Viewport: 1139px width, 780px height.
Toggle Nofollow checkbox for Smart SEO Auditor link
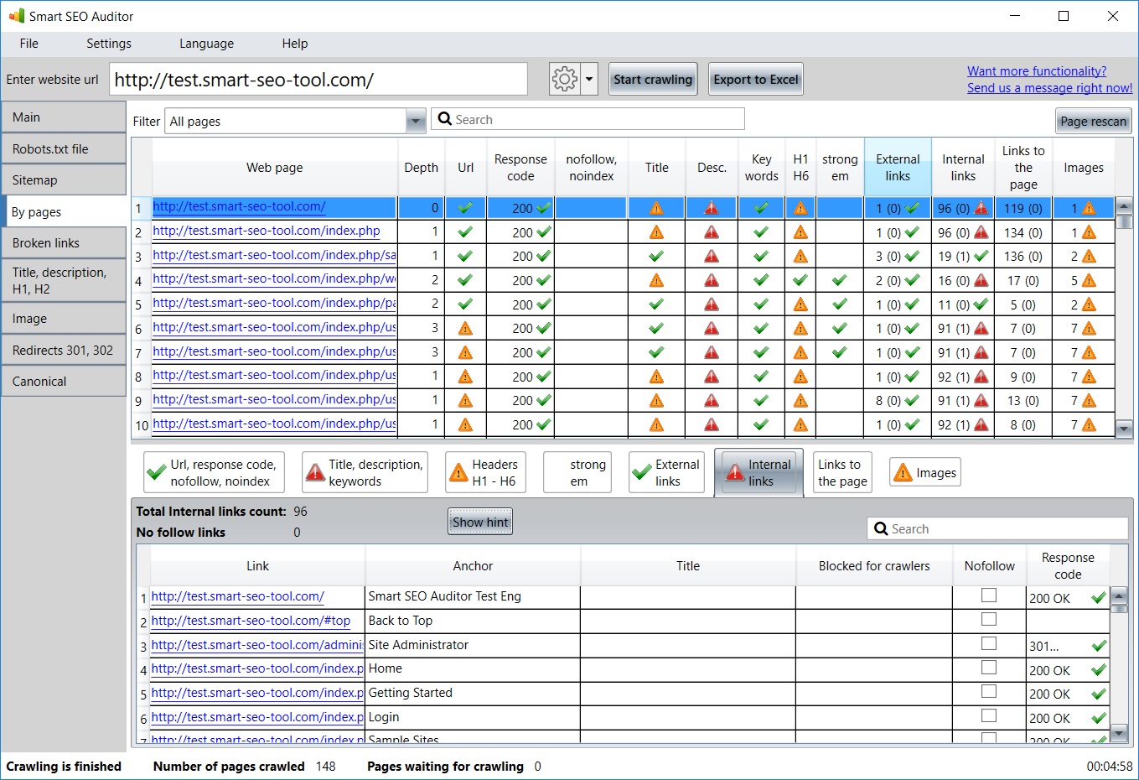tap(989, 595)
